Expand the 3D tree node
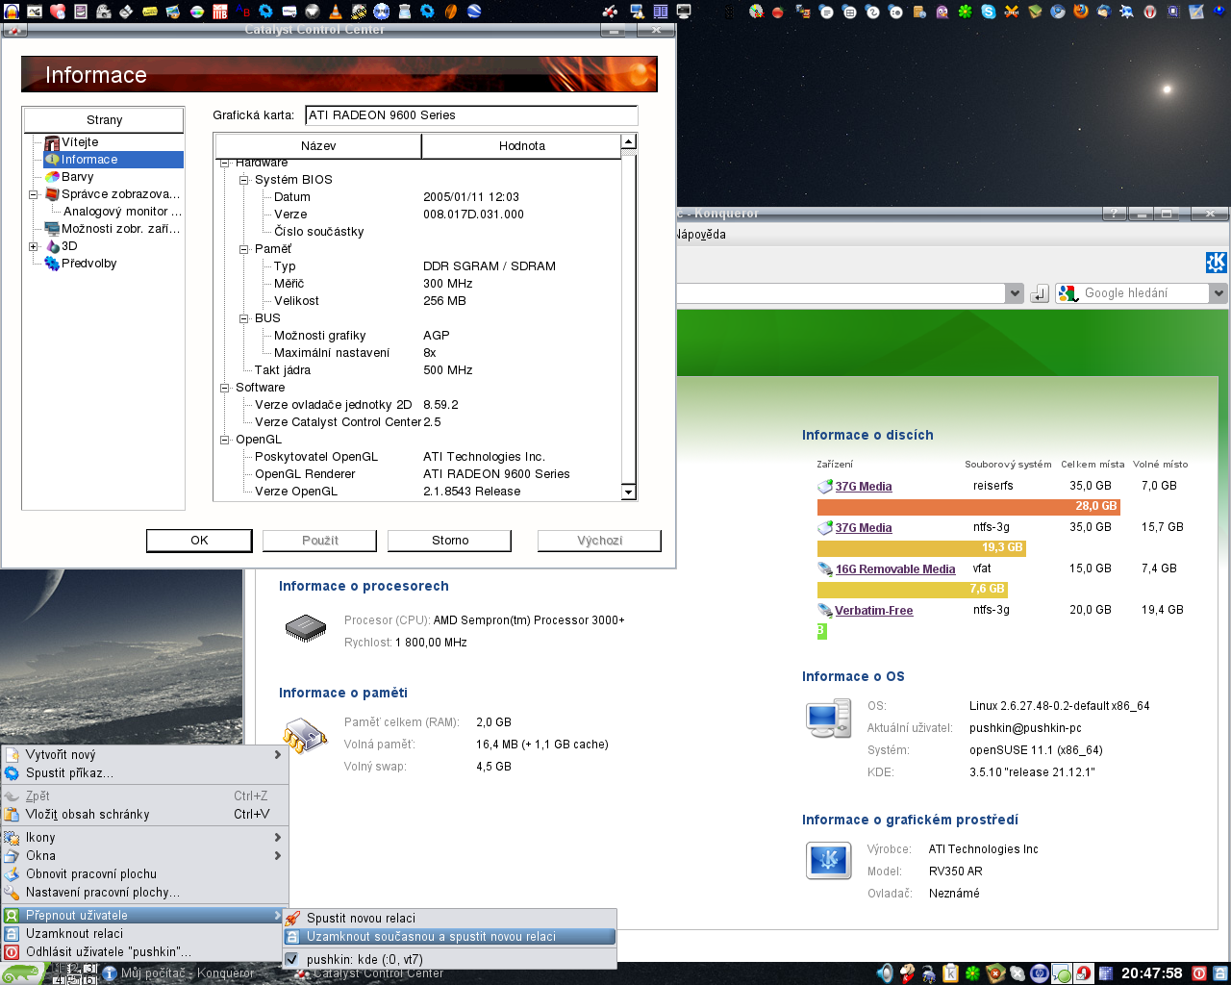This screenshot has width=1231, height=985. pos(34,246)
